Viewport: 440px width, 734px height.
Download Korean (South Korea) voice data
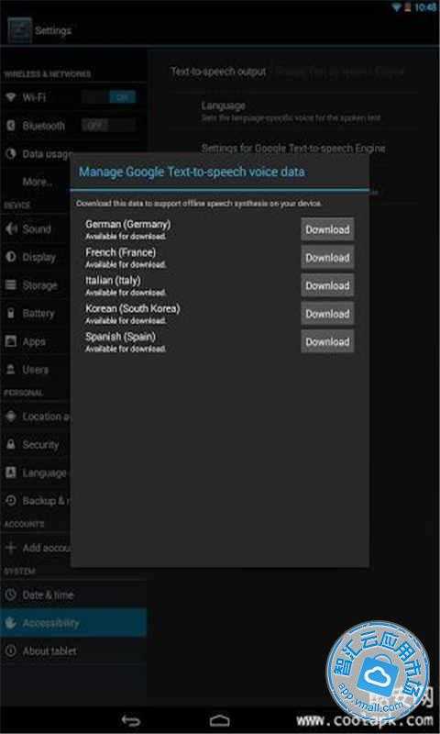[x=327, y=314]
